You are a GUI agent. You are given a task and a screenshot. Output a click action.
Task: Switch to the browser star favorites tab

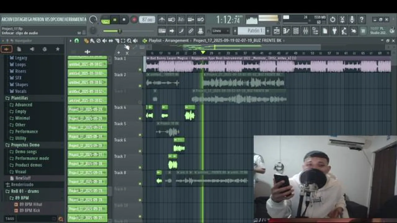[57, 49]
